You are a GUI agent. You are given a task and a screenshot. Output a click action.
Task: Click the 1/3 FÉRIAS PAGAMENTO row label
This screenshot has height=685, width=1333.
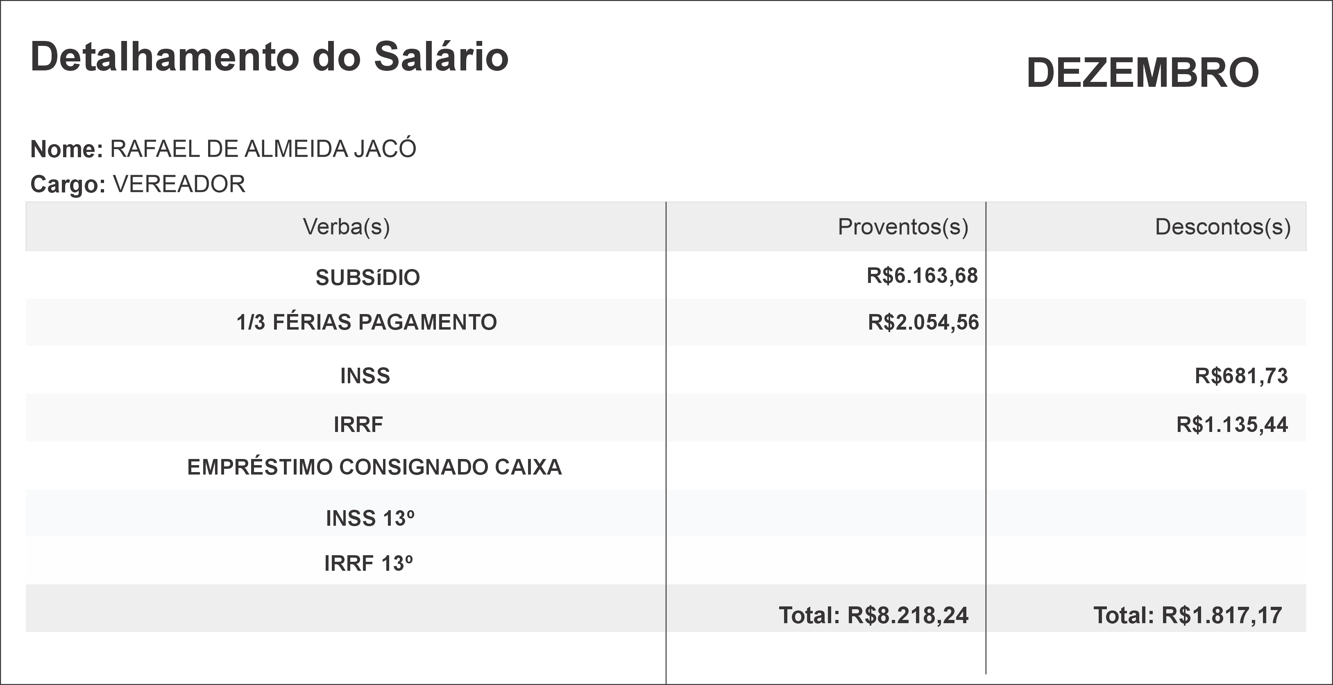tap(366, 322)
